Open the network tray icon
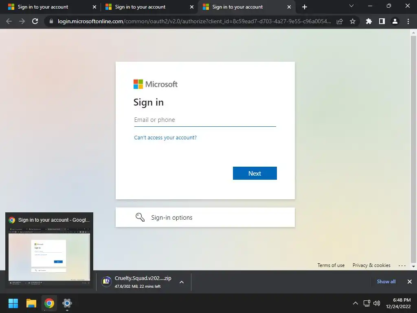 click(367, 303)
